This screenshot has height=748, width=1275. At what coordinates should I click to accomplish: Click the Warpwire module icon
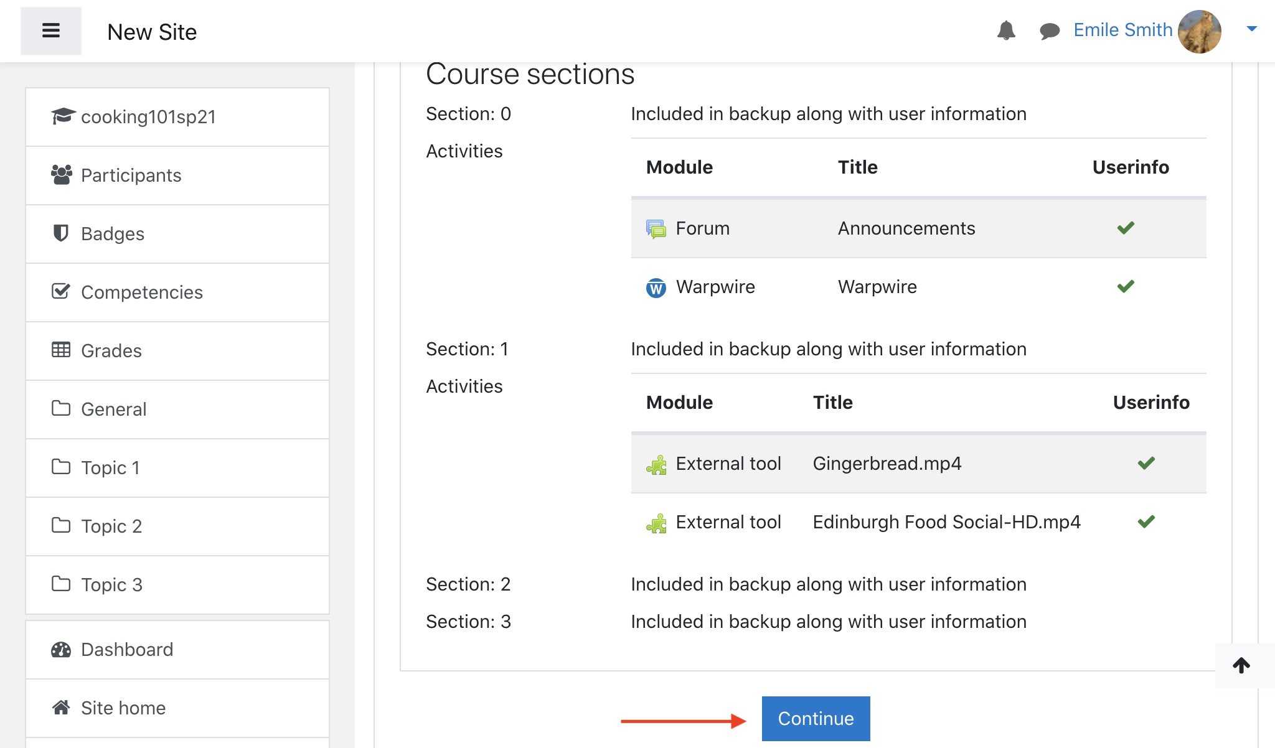point(656,288)
